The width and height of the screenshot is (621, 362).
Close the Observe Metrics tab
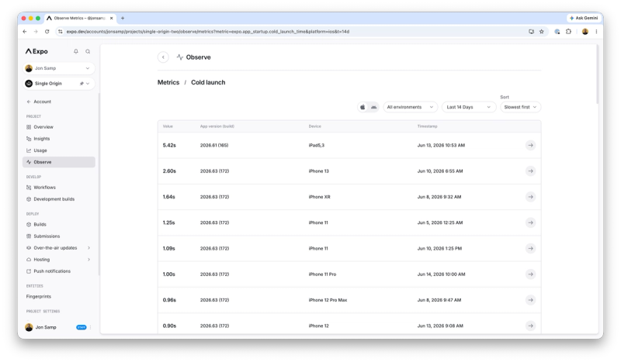pos(111,18)
